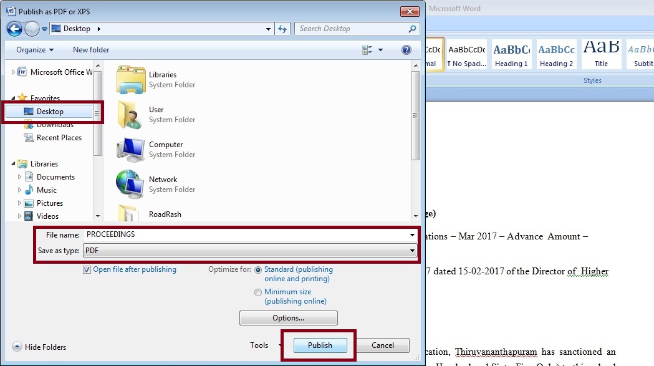
Task: Open the Save as type PDF dropdown
Action: point(250,251)
